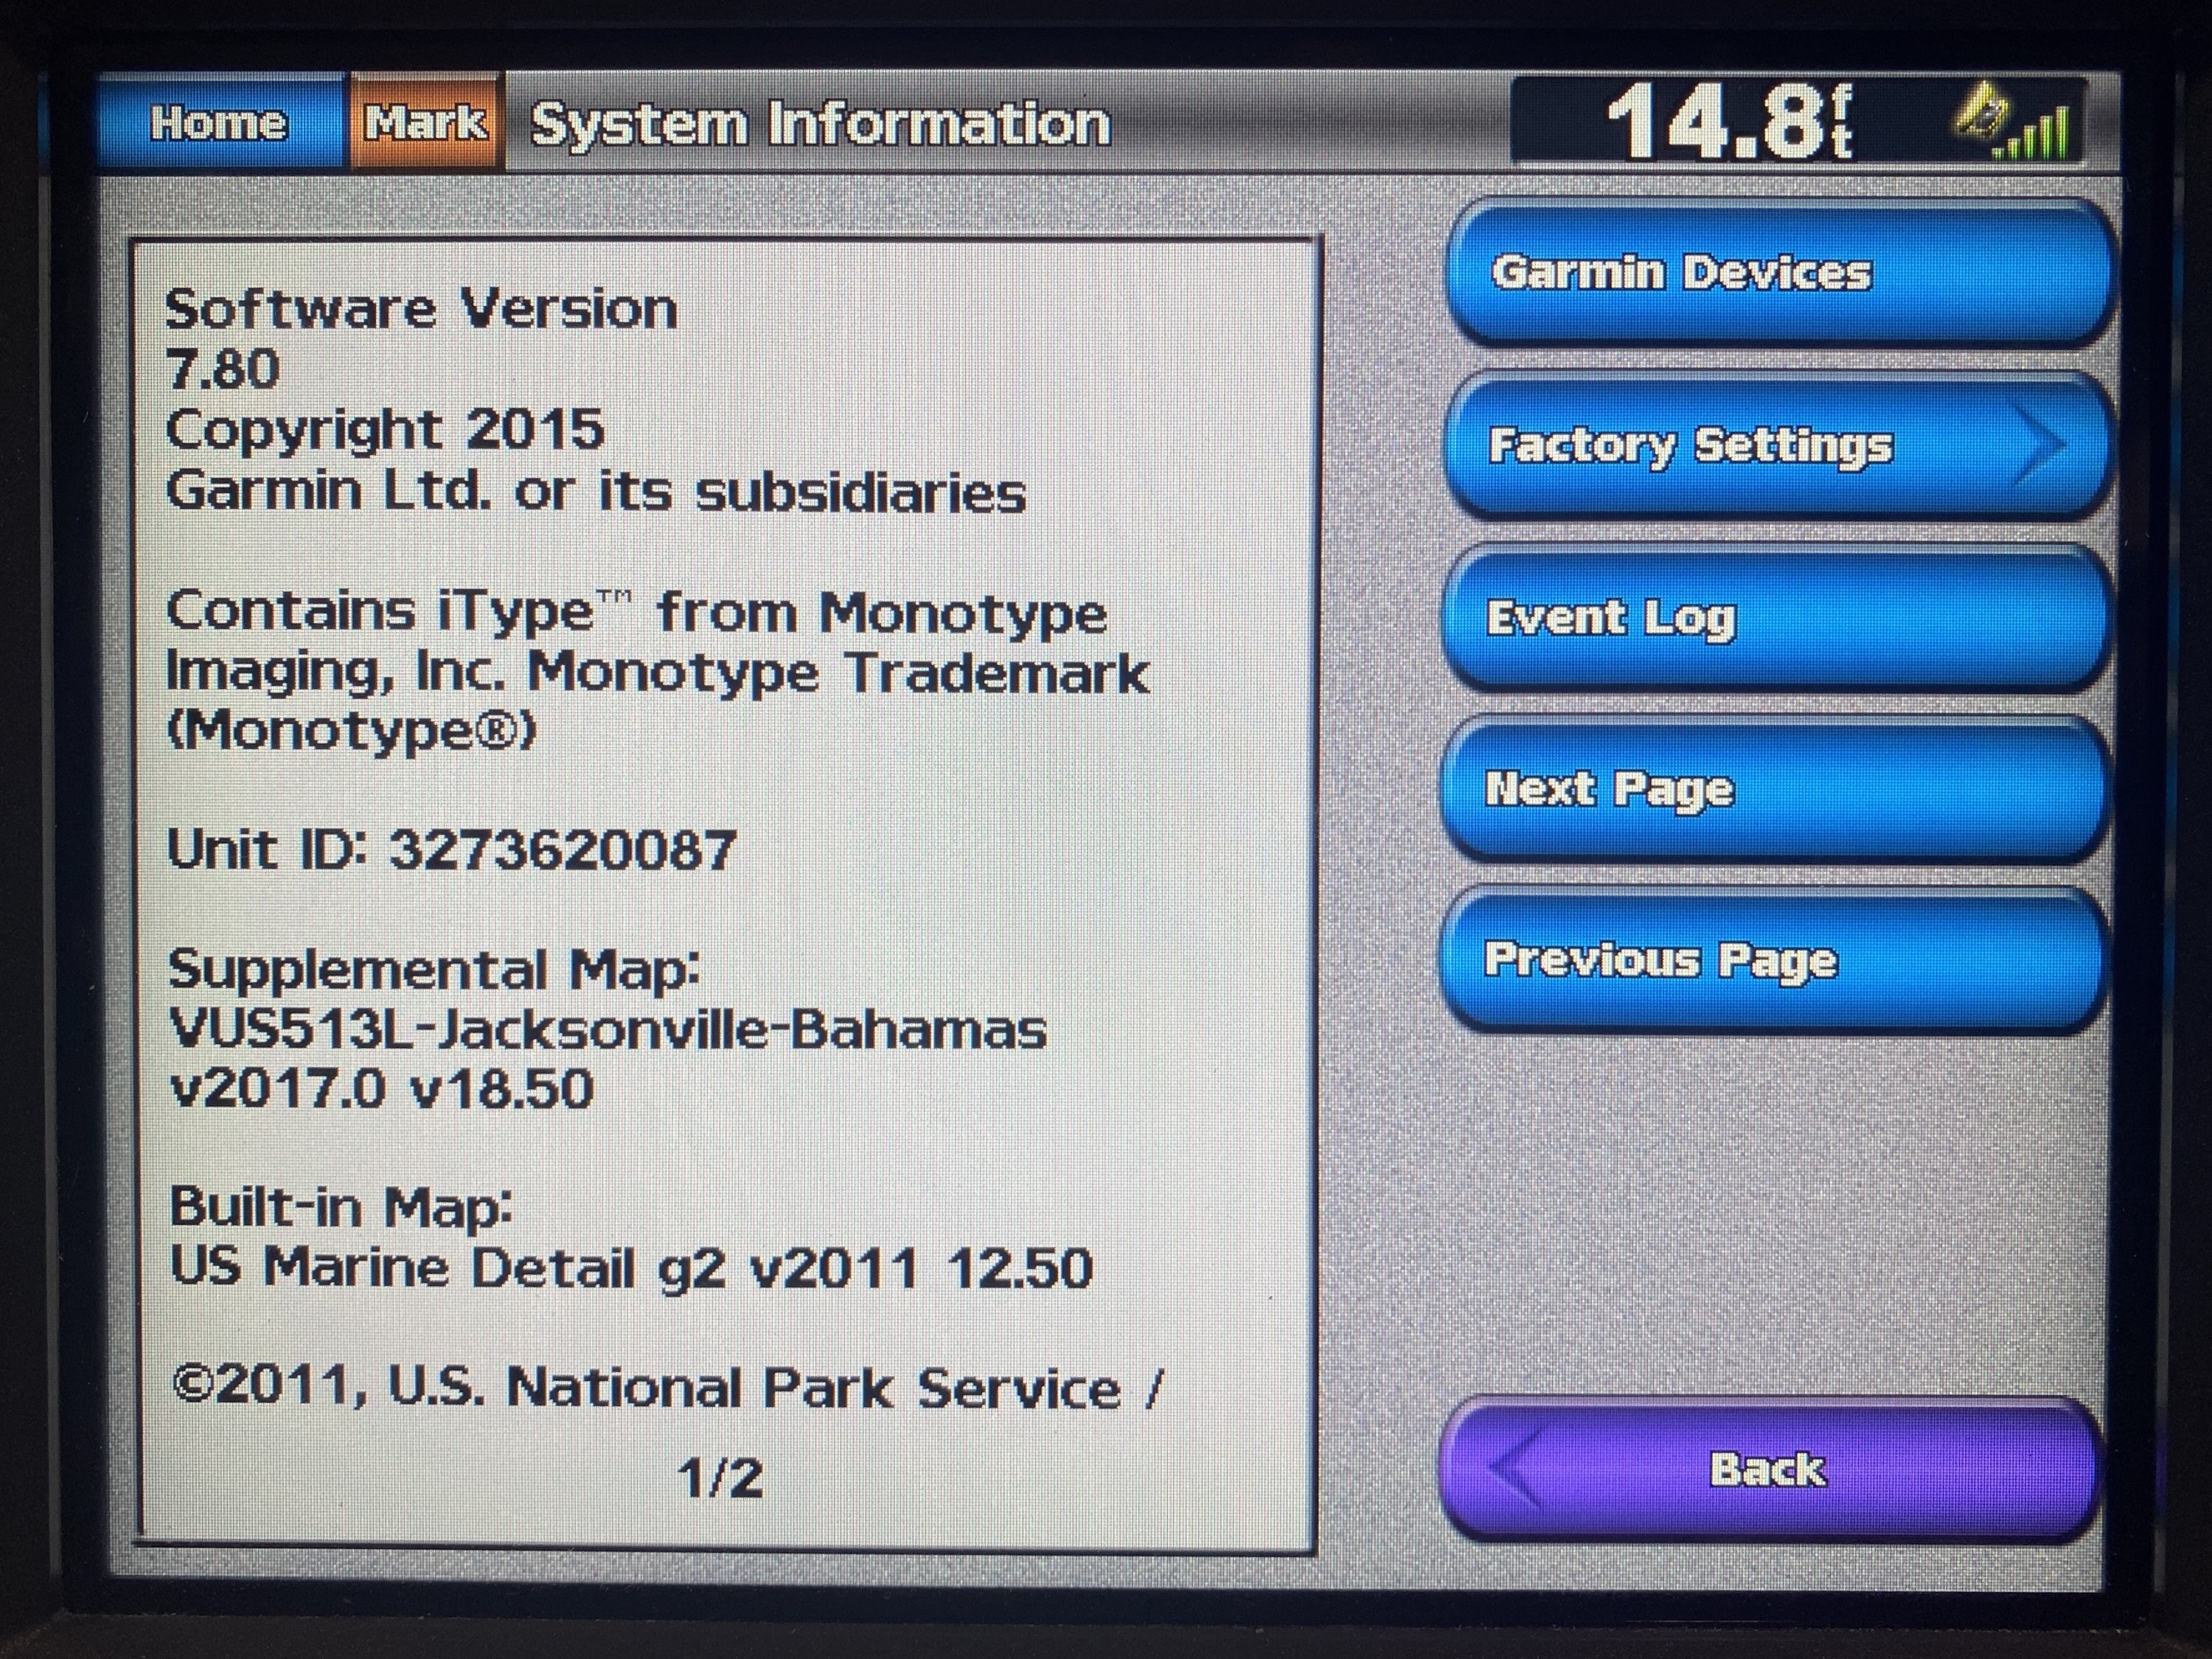Tap the Copyright 2015 line
2212x1659 pixels.
385,431
